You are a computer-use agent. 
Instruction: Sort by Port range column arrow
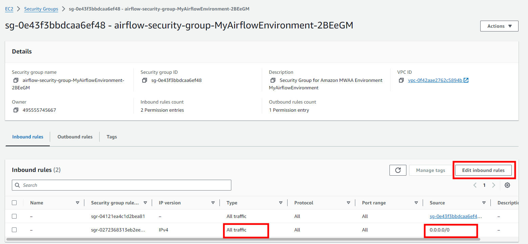point(416,203)
